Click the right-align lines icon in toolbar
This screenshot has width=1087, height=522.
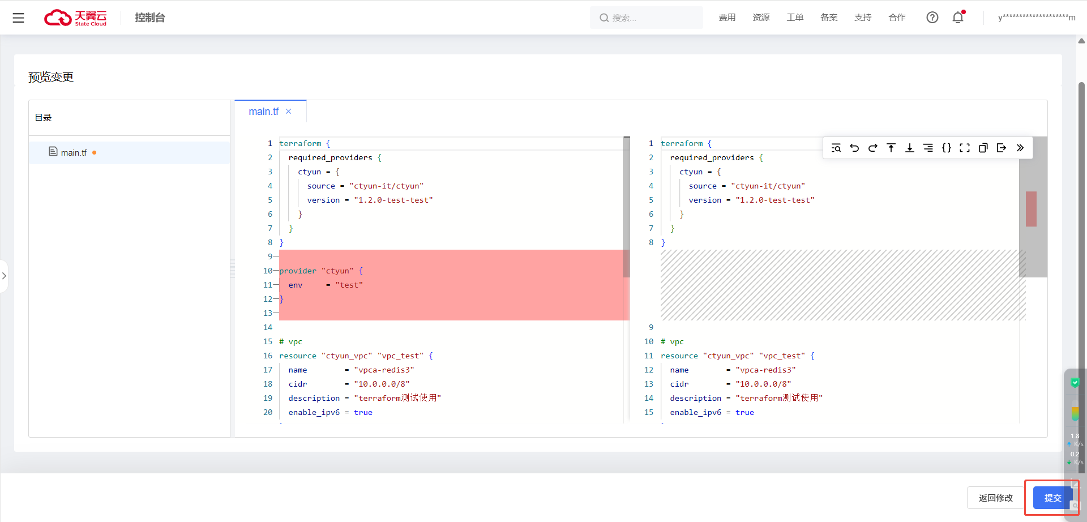tap(928, 148)
